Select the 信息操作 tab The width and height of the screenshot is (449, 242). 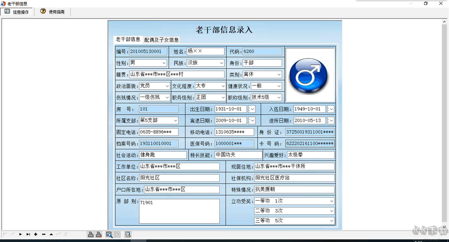[x=17, y=11]
